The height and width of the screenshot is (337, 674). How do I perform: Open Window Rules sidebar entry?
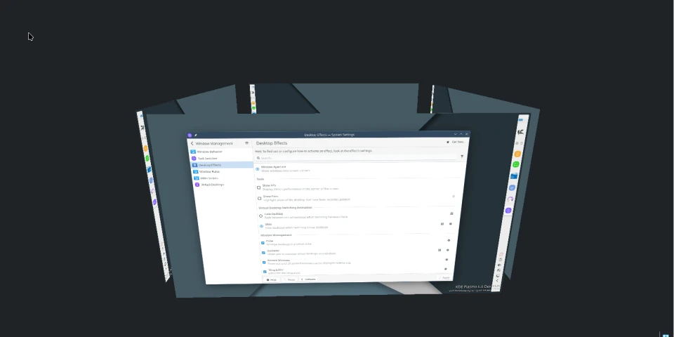209,171
